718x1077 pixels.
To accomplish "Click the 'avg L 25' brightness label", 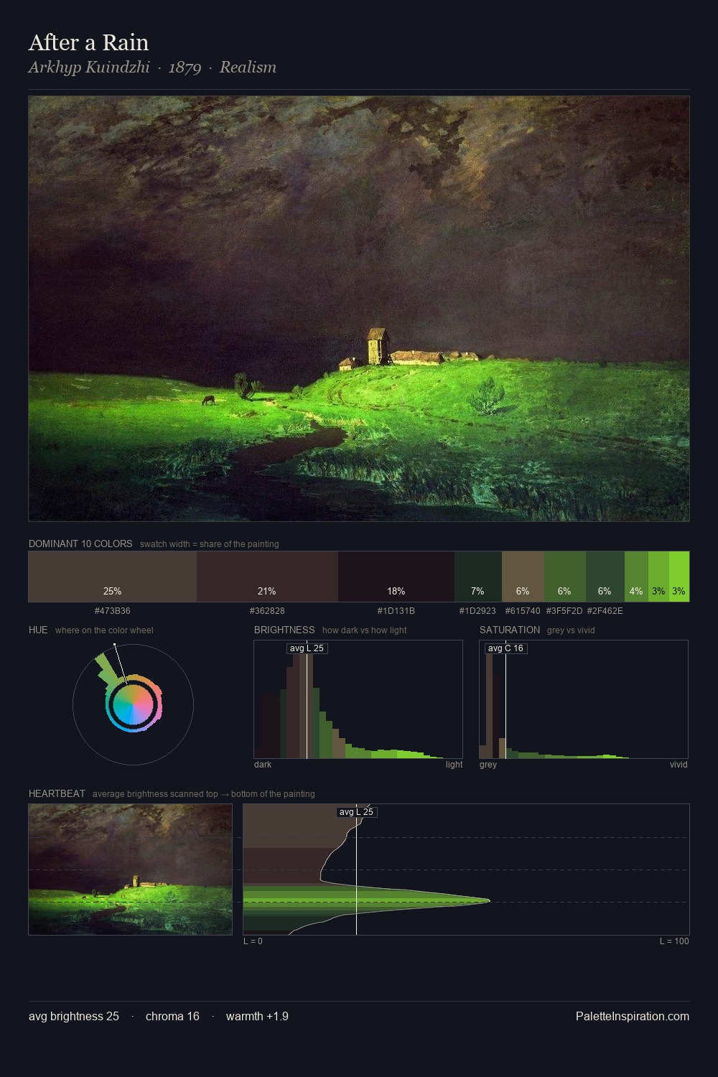I will click(307, 648).
